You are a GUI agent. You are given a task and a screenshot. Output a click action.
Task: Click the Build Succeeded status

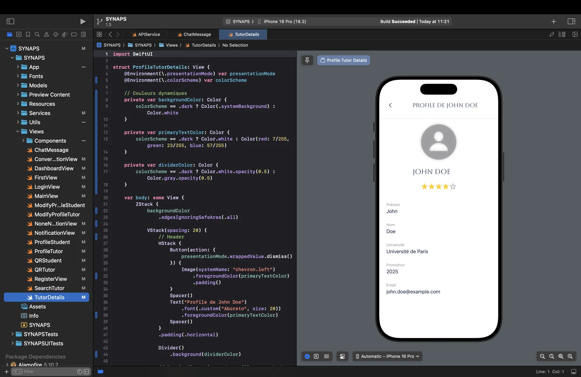point(415,21)
